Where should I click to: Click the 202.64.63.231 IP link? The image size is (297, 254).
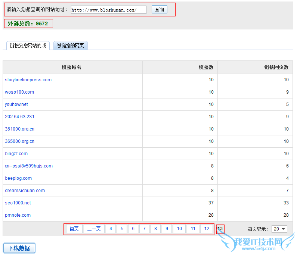[19, 117]
